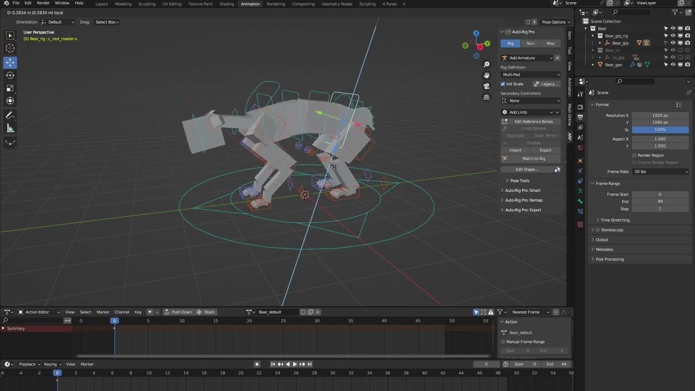Activate the Transform tool
Viewport: 695px width, 391px height.
pos(10,100)
